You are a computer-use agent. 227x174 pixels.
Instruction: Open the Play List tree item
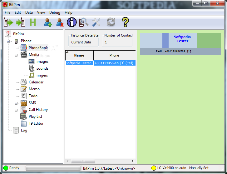click(x=36, y=117)
